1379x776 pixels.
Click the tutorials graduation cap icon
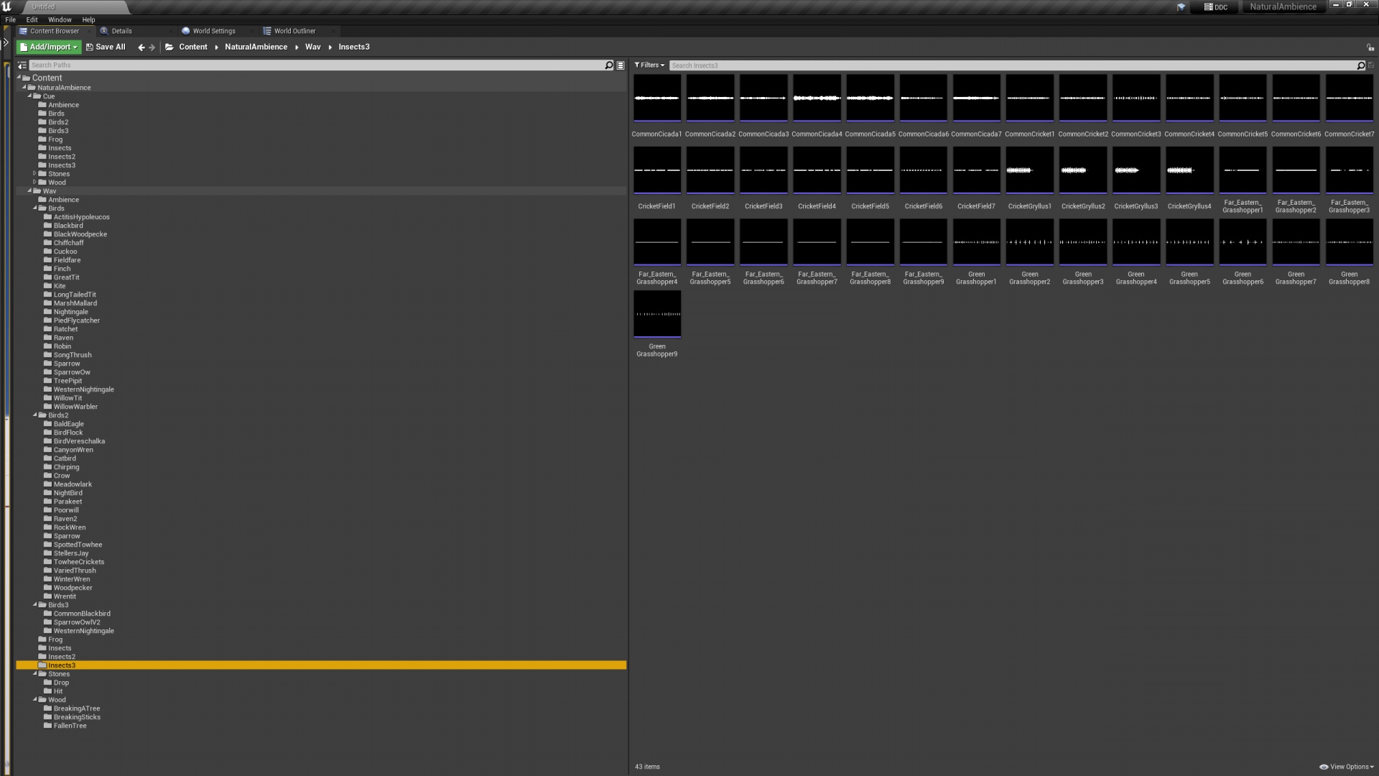point(1181,7)
